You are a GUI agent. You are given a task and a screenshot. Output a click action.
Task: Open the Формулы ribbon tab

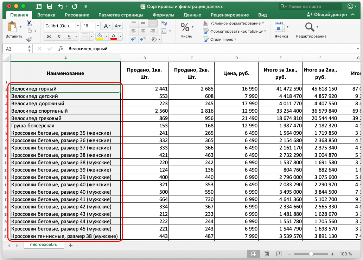(163, 15)
